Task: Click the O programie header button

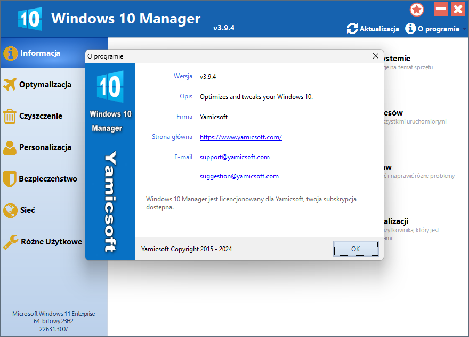Action: click(x=433, y=29)
